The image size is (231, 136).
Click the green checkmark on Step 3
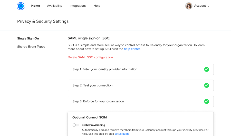[x=206, y=101]
